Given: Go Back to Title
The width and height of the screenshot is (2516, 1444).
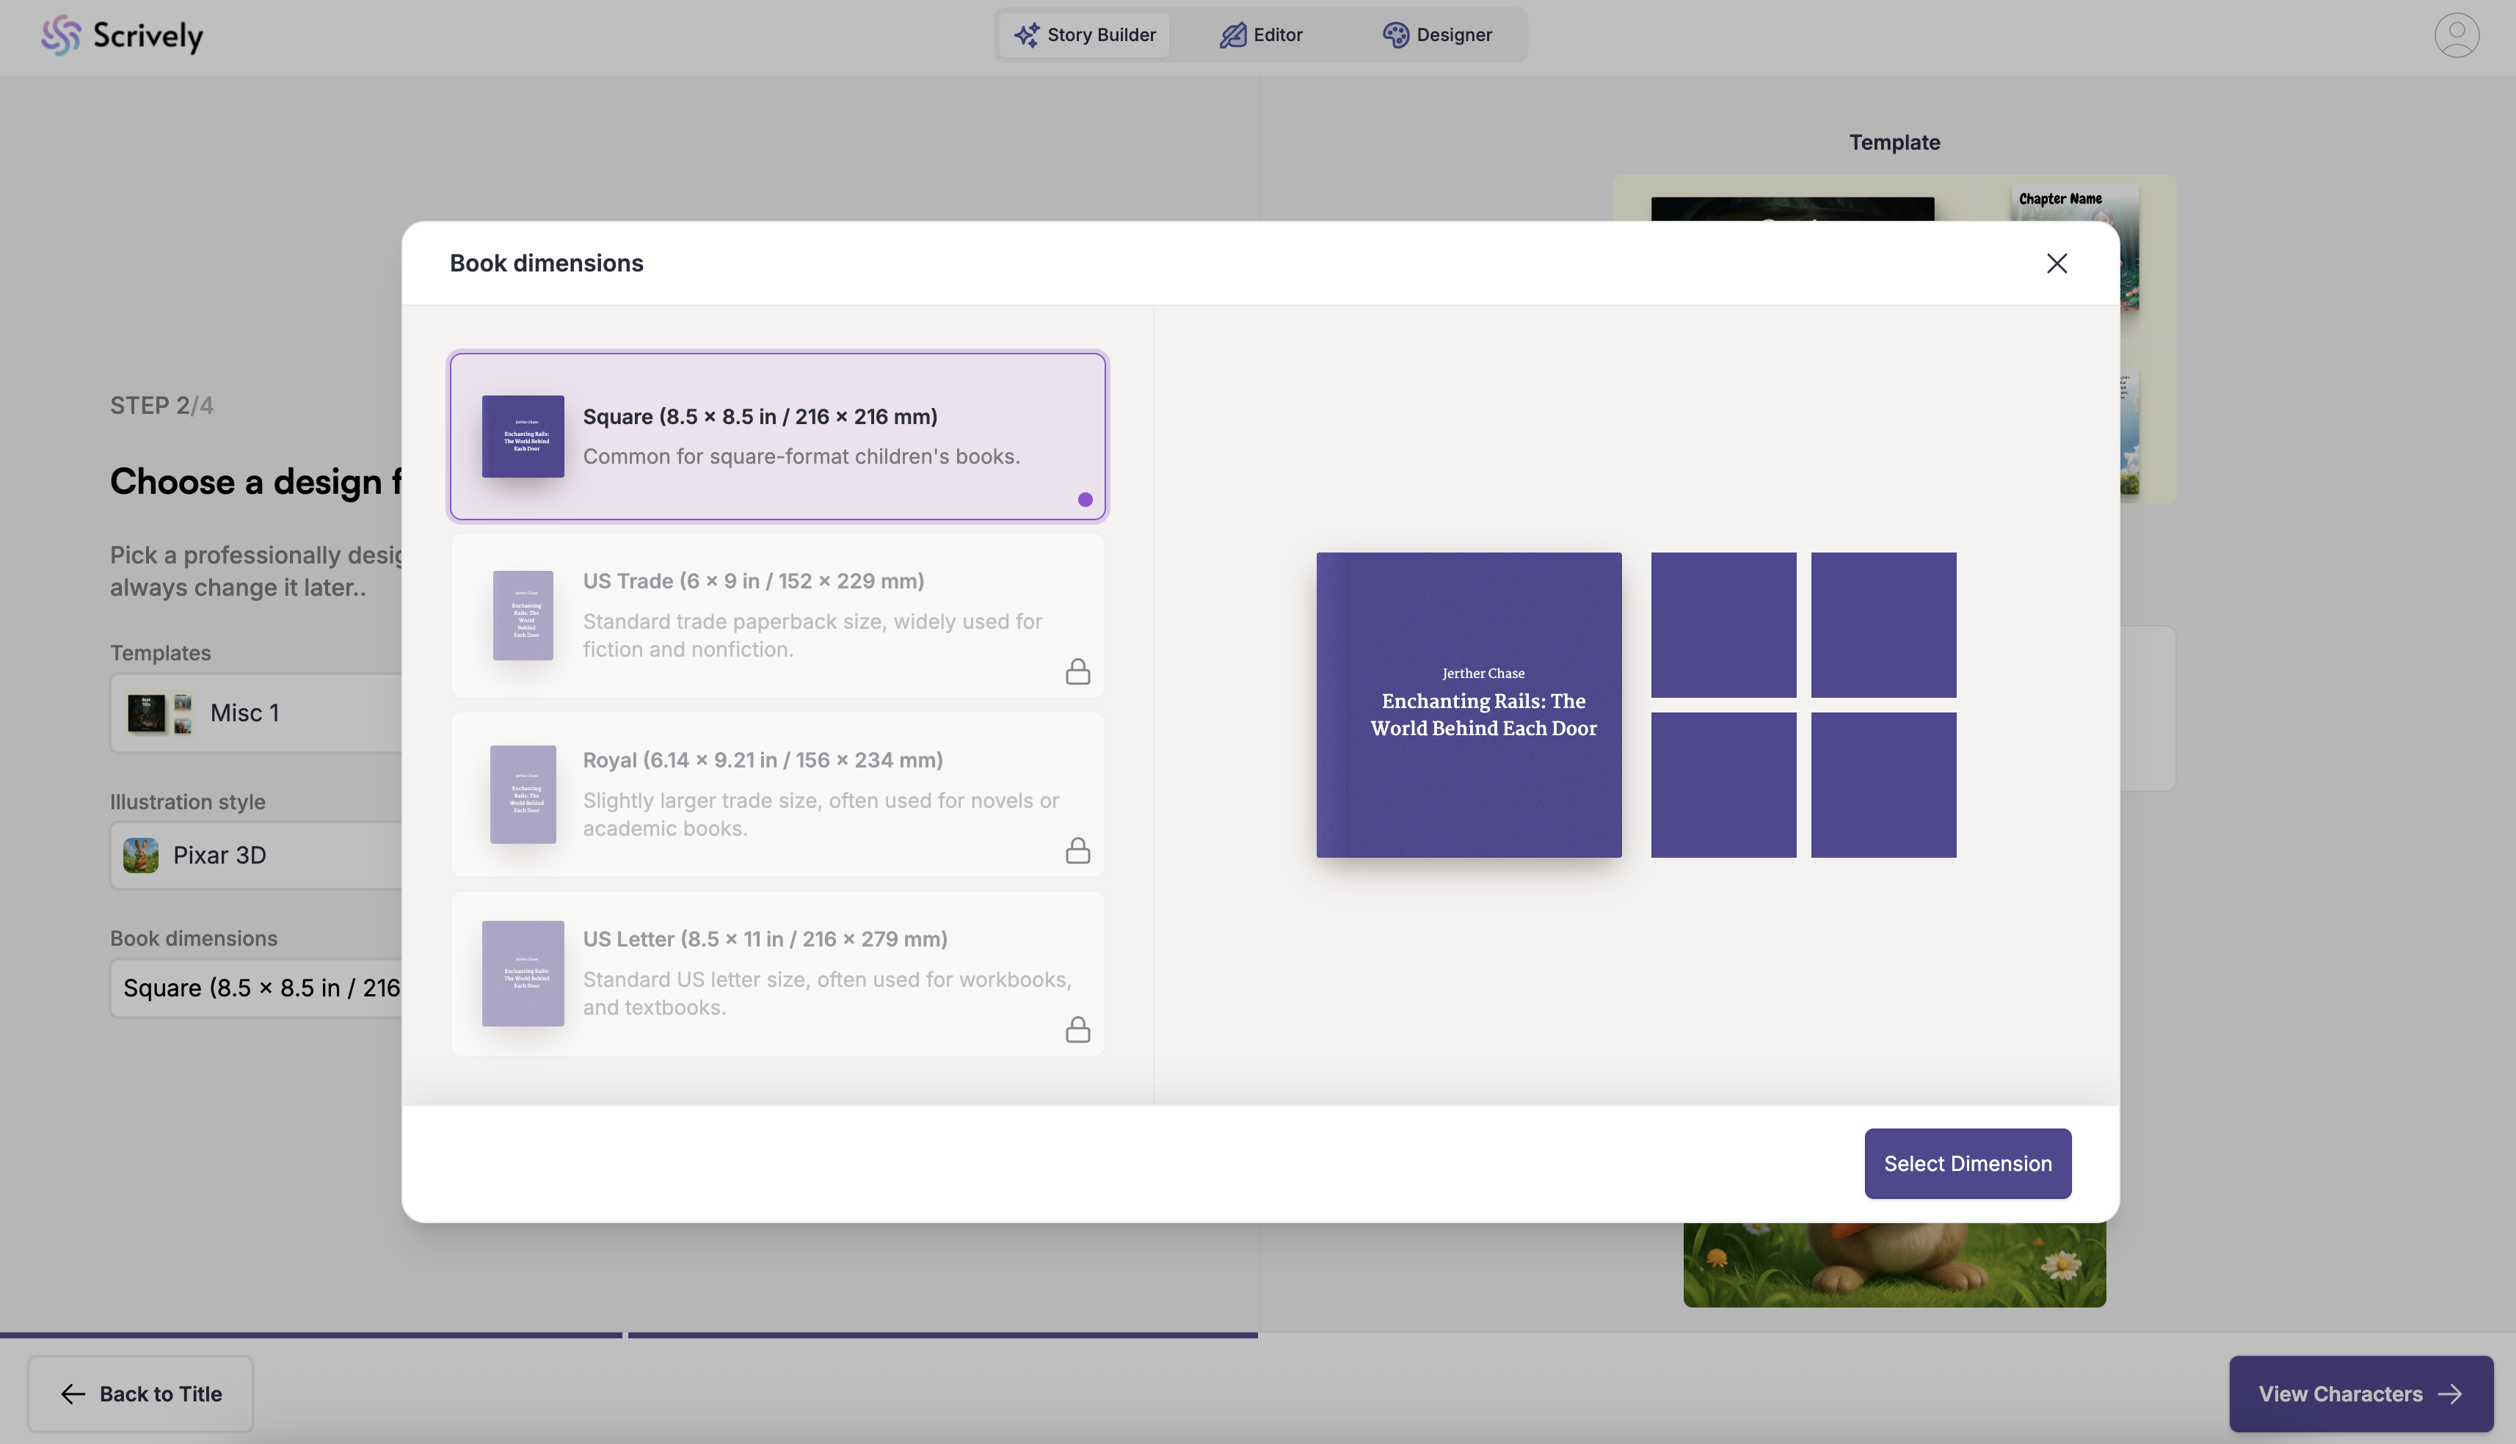Looking at the screenshot, I should coord(141,1393).
